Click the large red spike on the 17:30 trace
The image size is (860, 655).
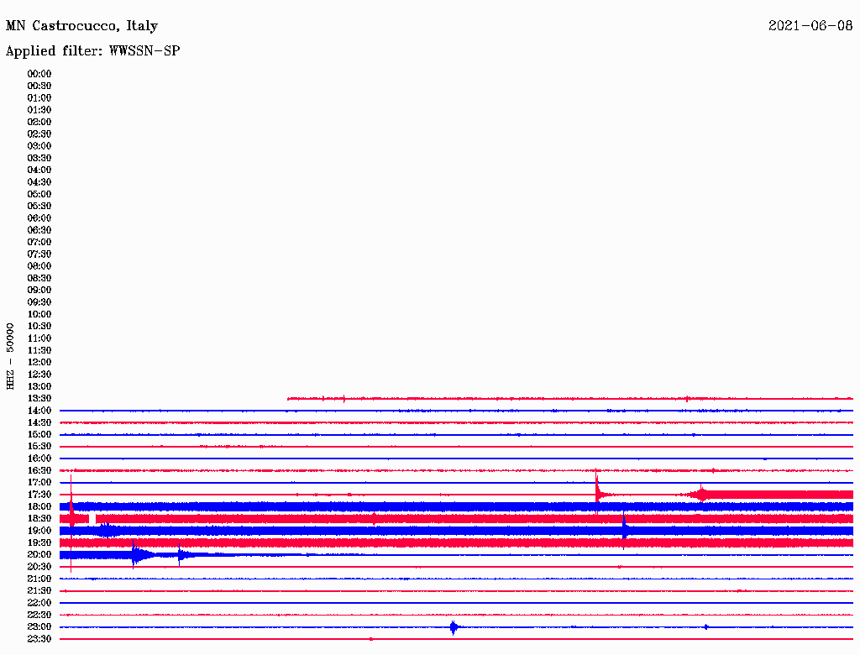(x=597, y=491)
